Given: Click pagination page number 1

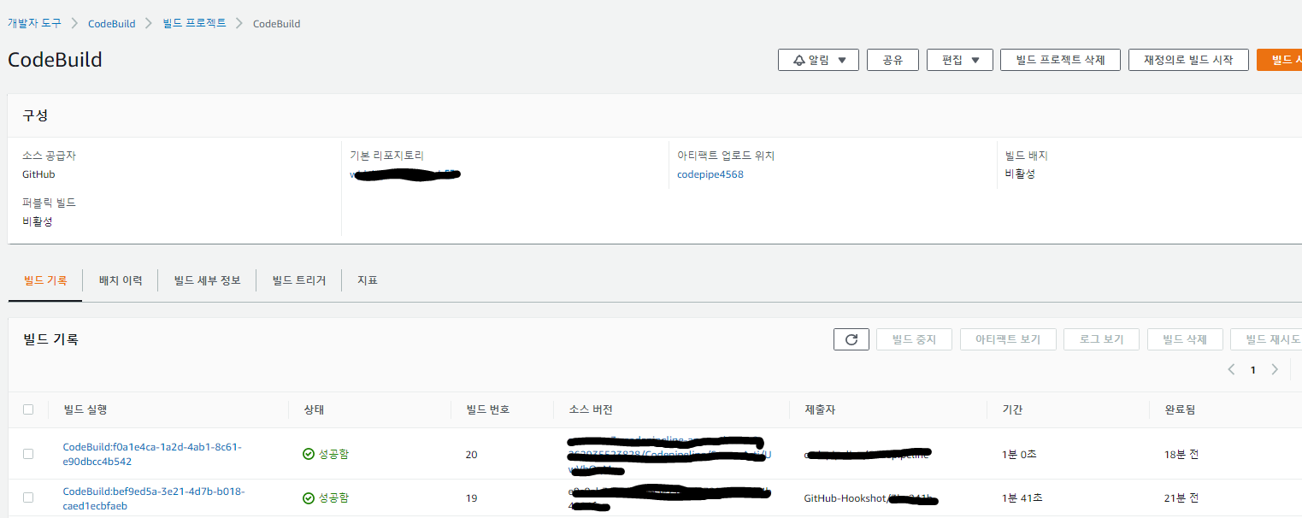Looking at the screenshot, I should [x=1253, y=370].
